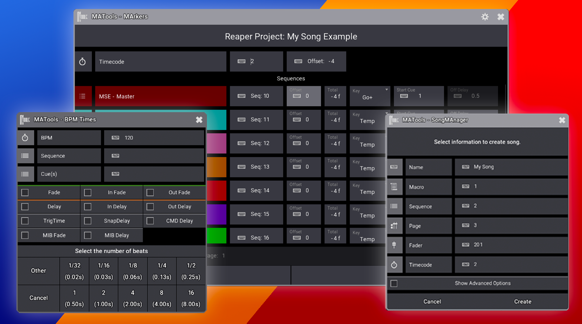Click the empty Sequence field in BPM Times
The height and width of the screenshot is (324, 582).
(x=154, y=156)
